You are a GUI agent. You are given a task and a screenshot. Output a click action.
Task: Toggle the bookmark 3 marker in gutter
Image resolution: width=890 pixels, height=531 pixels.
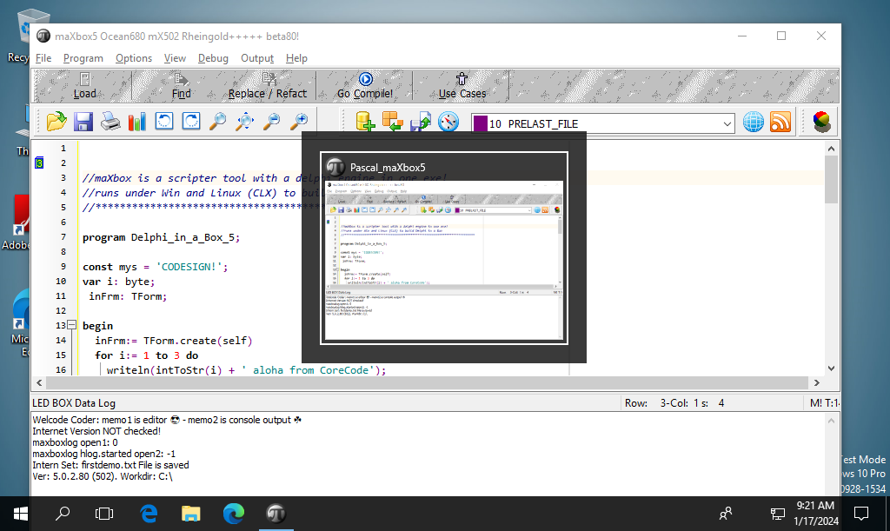38,163
